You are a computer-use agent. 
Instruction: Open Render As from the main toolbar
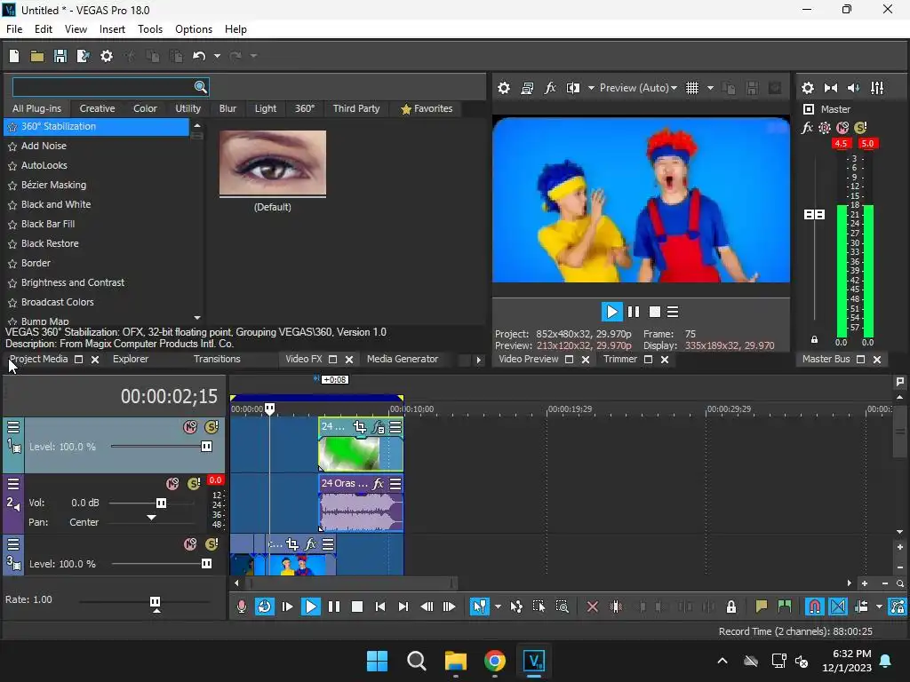(84, 56)
